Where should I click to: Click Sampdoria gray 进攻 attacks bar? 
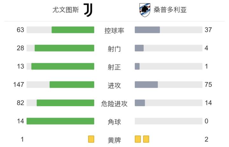146,85
